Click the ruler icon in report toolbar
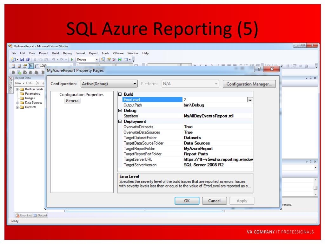Image resolution: width=325 pixels, height=244 pixels. coord(37,66)
